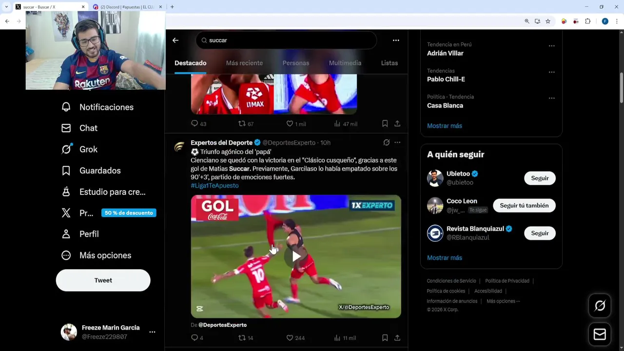624x351 pixels.
Task: Switch to Multimedia tab
Action: (x=345, y=63)
